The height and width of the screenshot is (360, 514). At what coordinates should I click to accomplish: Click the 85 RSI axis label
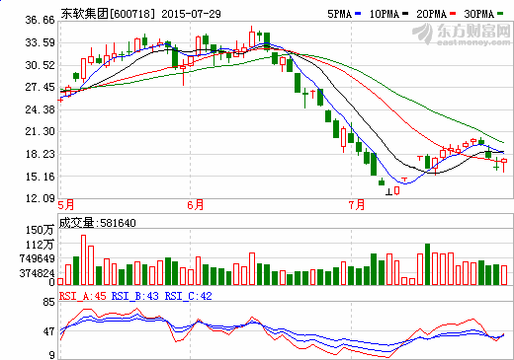coord(48,302)
